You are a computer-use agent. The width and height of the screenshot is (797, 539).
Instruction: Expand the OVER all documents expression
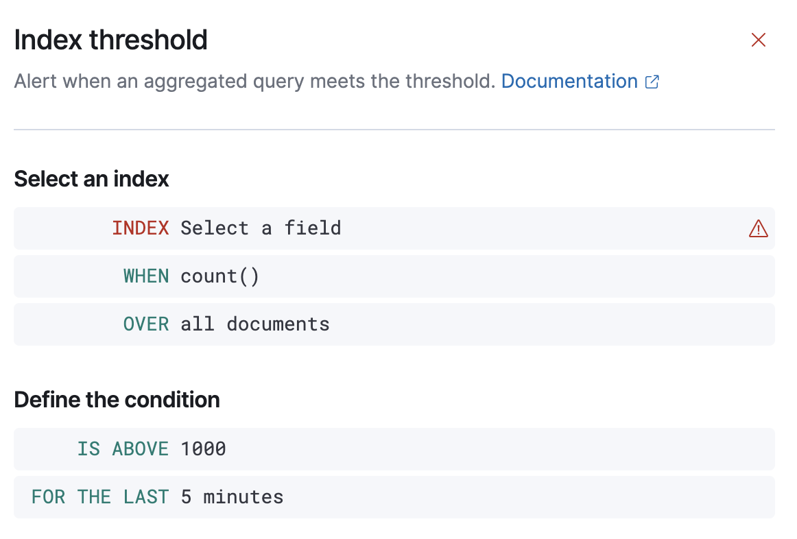[x=394, y=324]
